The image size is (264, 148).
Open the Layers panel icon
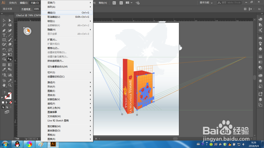pyautogui.click(x=260, y=100)
